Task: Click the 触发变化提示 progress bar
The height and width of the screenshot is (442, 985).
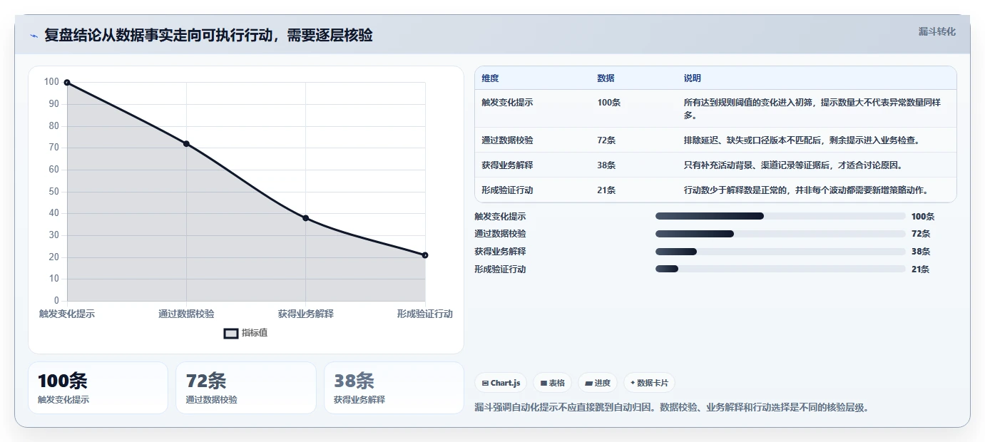Action: click(780, 216)
